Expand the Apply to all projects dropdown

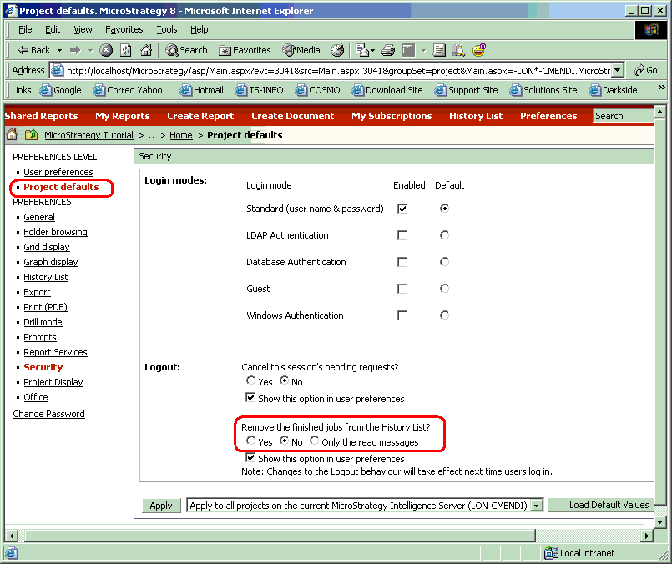click(x=537, y=506)
